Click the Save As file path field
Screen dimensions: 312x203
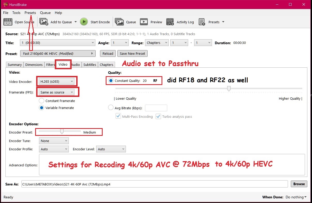point(155,184)
